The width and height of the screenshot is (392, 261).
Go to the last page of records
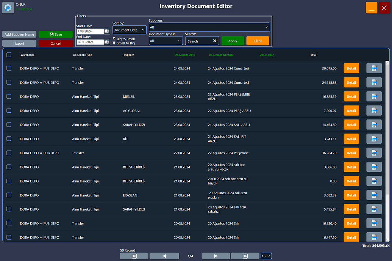(x=245, y=256)
